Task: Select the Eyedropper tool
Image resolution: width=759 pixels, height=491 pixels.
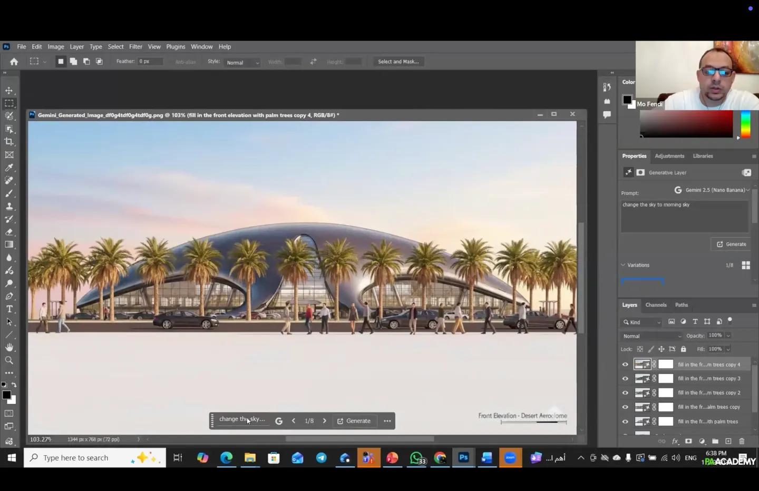Action: point(9,168)
